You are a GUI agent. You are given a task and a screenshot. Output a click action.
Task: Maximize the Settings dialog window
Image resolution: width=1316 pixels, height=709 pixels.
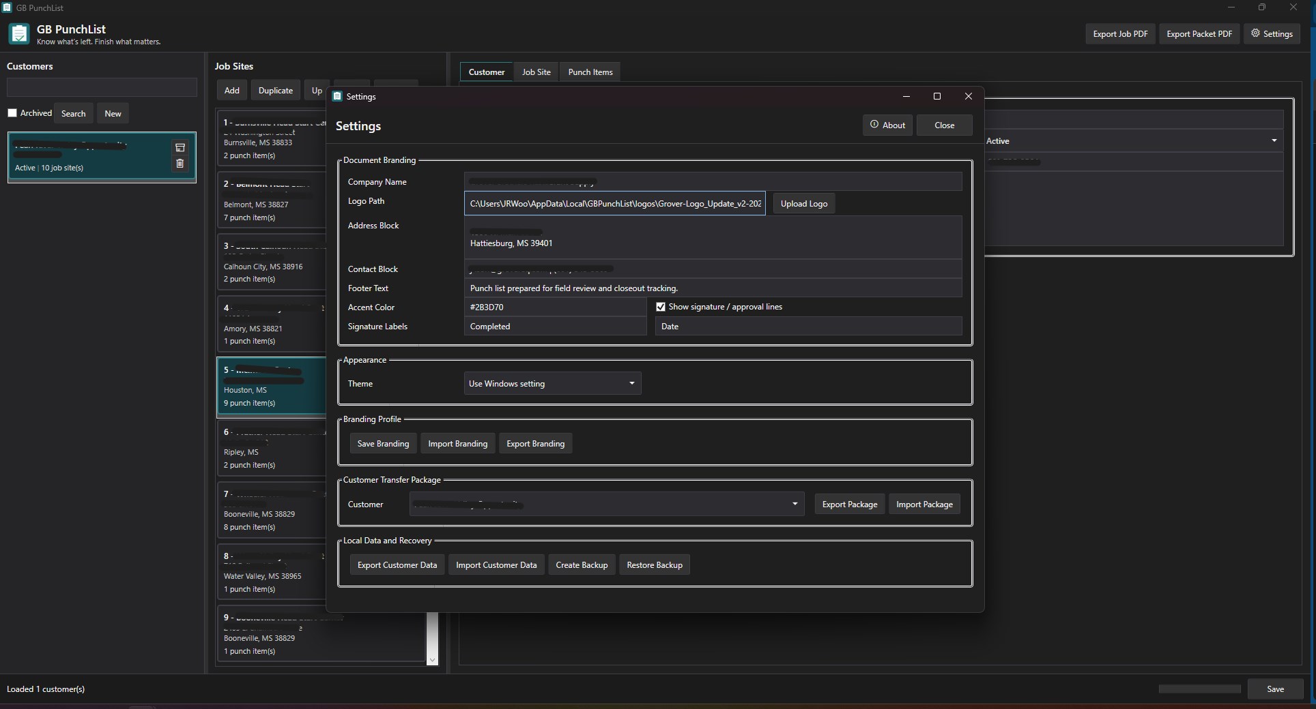click(x=937, y=97)
